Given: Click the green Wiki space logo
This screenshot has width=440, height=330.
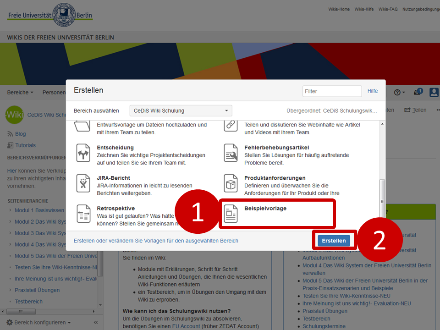Looking at the screenshot, I should coord(14,115).
